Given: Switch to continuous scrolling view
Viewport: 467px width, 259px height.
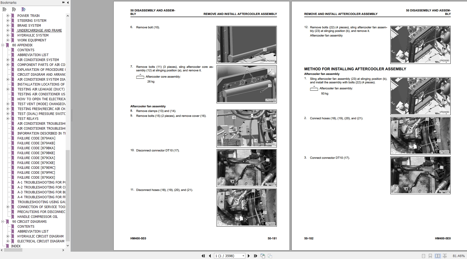Looking at the screenshot, I should click(x=430, y=256).
